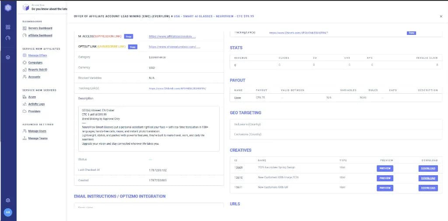
Task: Click inside the offer Description text box
Action: [x=149, y=129]
